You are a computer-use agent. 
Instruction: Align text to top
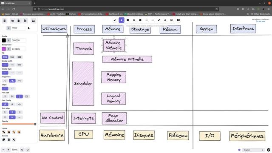pos(5,117)
